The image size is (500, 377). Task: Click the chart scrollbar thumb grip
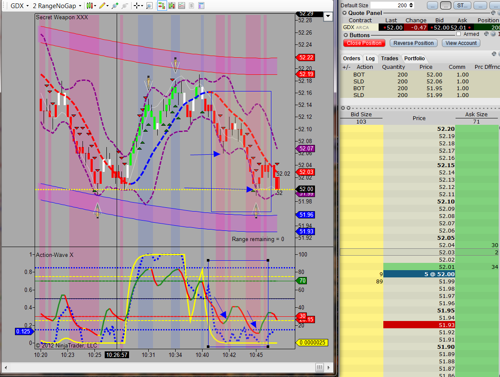click(x=320, y=368)
